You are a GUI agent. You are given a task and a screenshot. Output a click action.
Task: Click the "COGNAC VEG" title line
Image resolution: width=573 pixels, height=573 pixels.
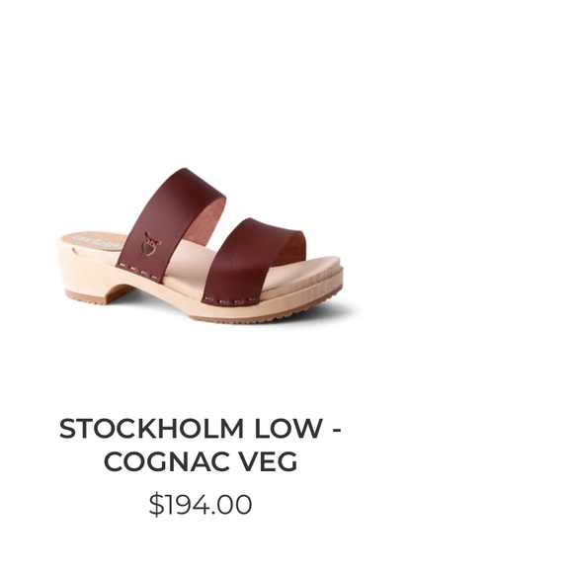click(201, 461)
